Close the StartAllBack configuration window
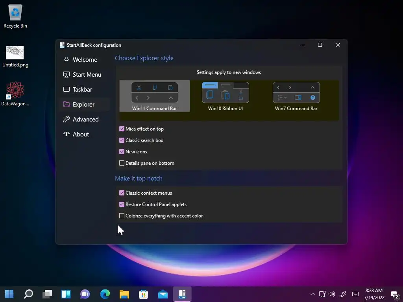Viewport: 403px width, 302px height. tap(338, 45)
